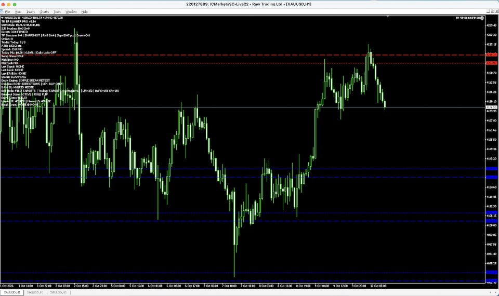The width and height of the screenshot is (499, 296).
Task: Minimize the inner XAUUSD chart window
Action: 489,11
